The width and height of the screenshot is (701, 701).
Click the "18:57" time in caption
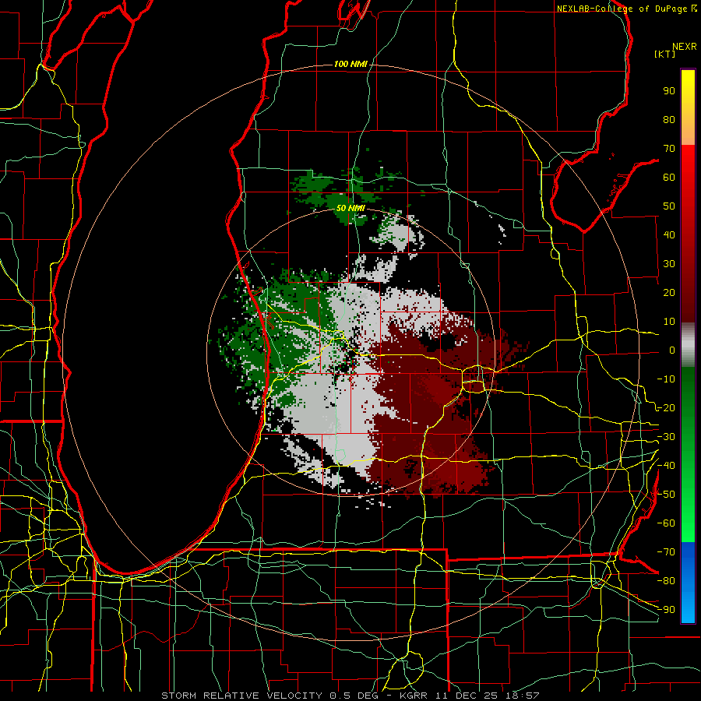tap(522, 696)
